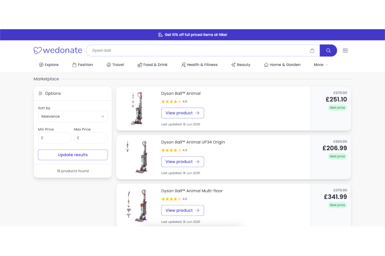Click the Min Price input field
This screenshot has height=256, width=385.
coord(55,138)
